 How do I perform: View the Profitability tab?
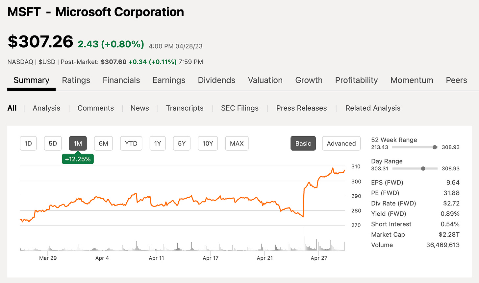[x=356, y=80]
